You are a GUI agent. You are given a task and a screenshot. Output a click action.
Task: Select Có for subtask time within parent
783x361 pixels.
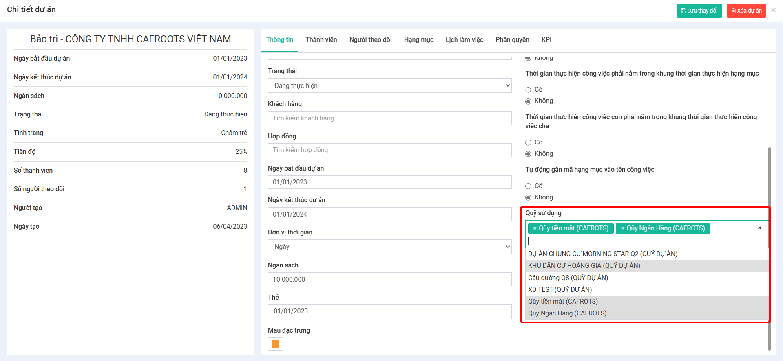(528, 142)
